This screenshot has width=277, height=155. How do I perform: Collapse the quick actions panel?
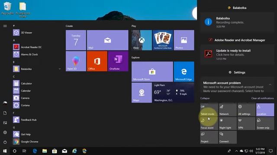[x=205, y=98]
